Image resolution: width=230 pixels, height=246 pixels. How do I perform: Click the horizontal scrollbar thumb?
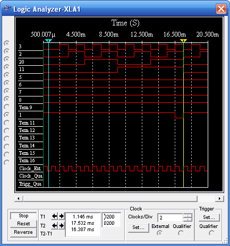(x=110, y=198)
